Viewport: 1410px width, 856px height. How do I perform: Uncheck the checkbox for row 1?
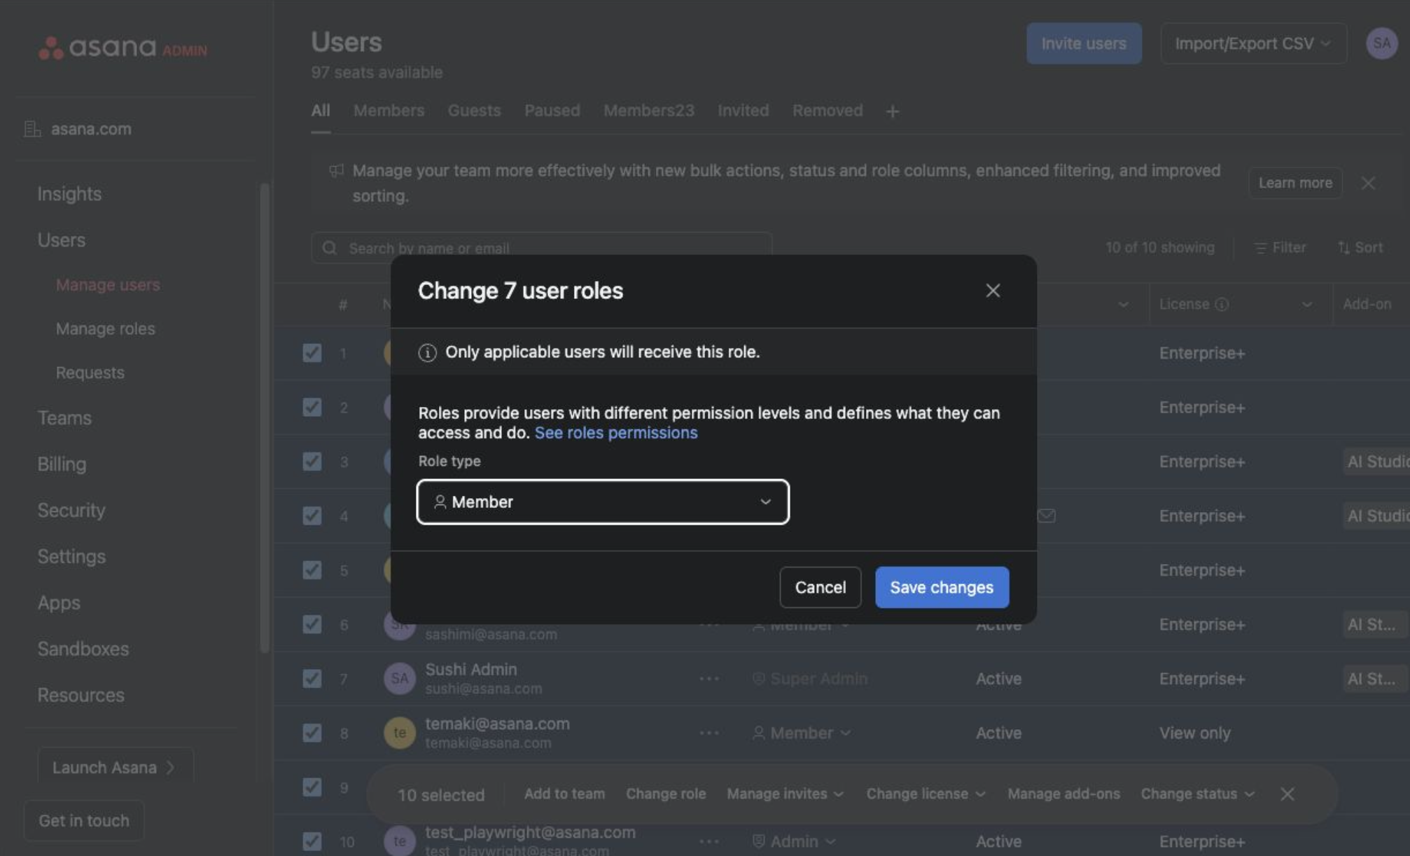(x=312, y=353)
